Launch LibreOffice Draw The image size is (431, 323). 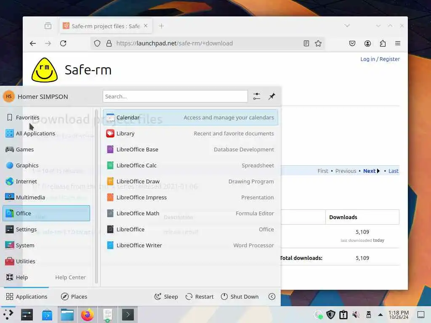[x=191, y=181]
